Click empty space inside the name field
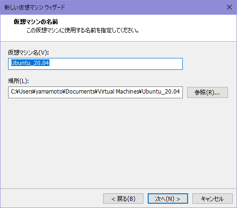 pyautogui.click(x=115, y=64)
